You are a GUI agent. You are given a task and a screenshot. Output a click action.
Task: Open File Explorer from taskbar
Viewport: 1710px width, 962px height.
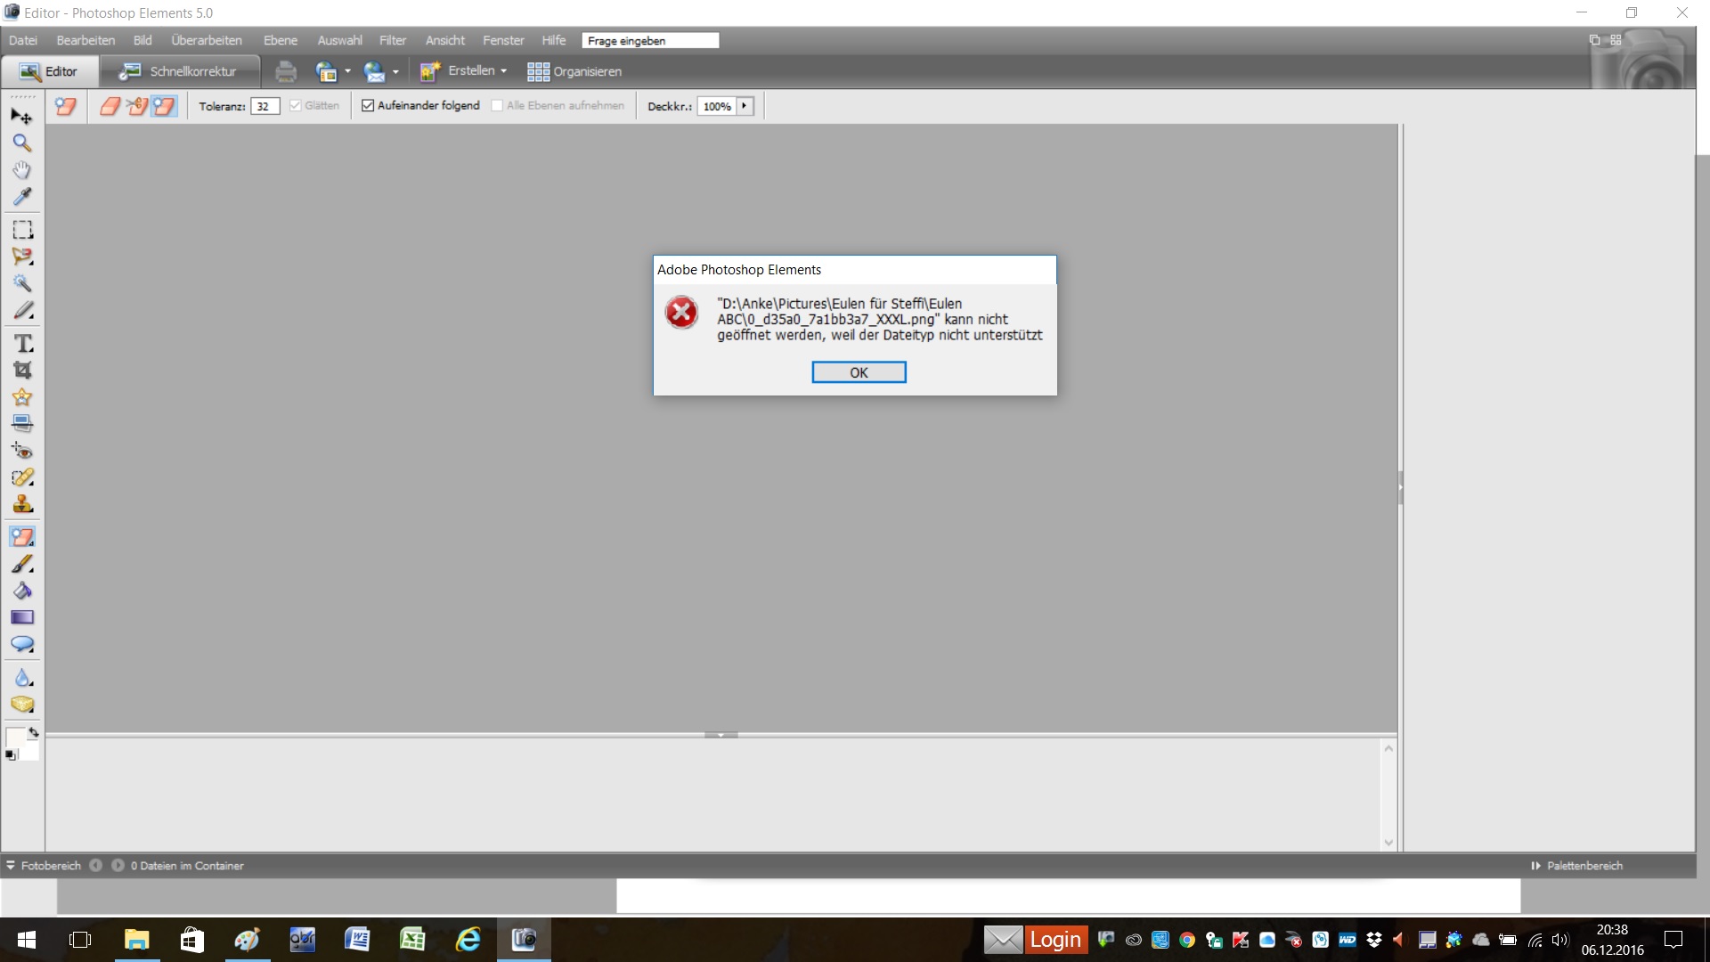[136, 940]
